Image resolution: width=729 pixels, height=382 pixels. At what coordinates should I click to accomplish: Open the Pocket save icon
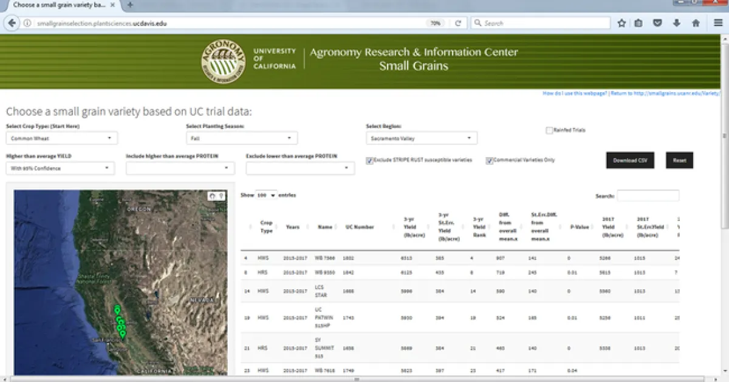pyautogui.click(x=657, y=24)
